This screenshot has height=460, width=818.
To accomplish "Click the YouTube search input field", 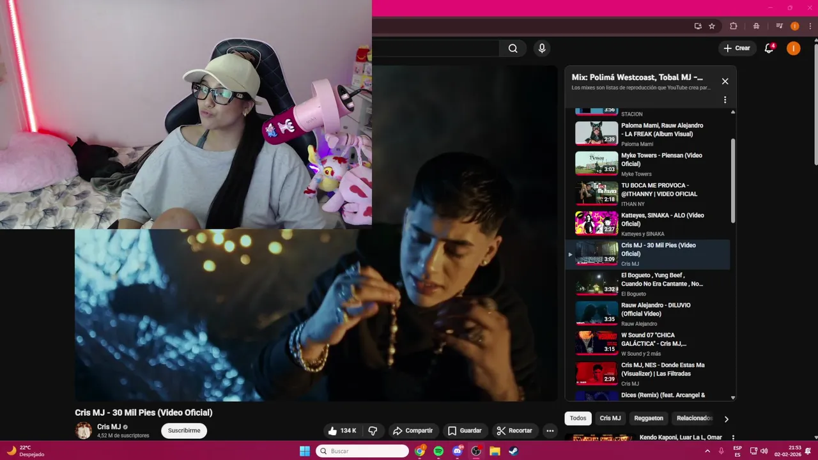I will click(x=436, y=49).
